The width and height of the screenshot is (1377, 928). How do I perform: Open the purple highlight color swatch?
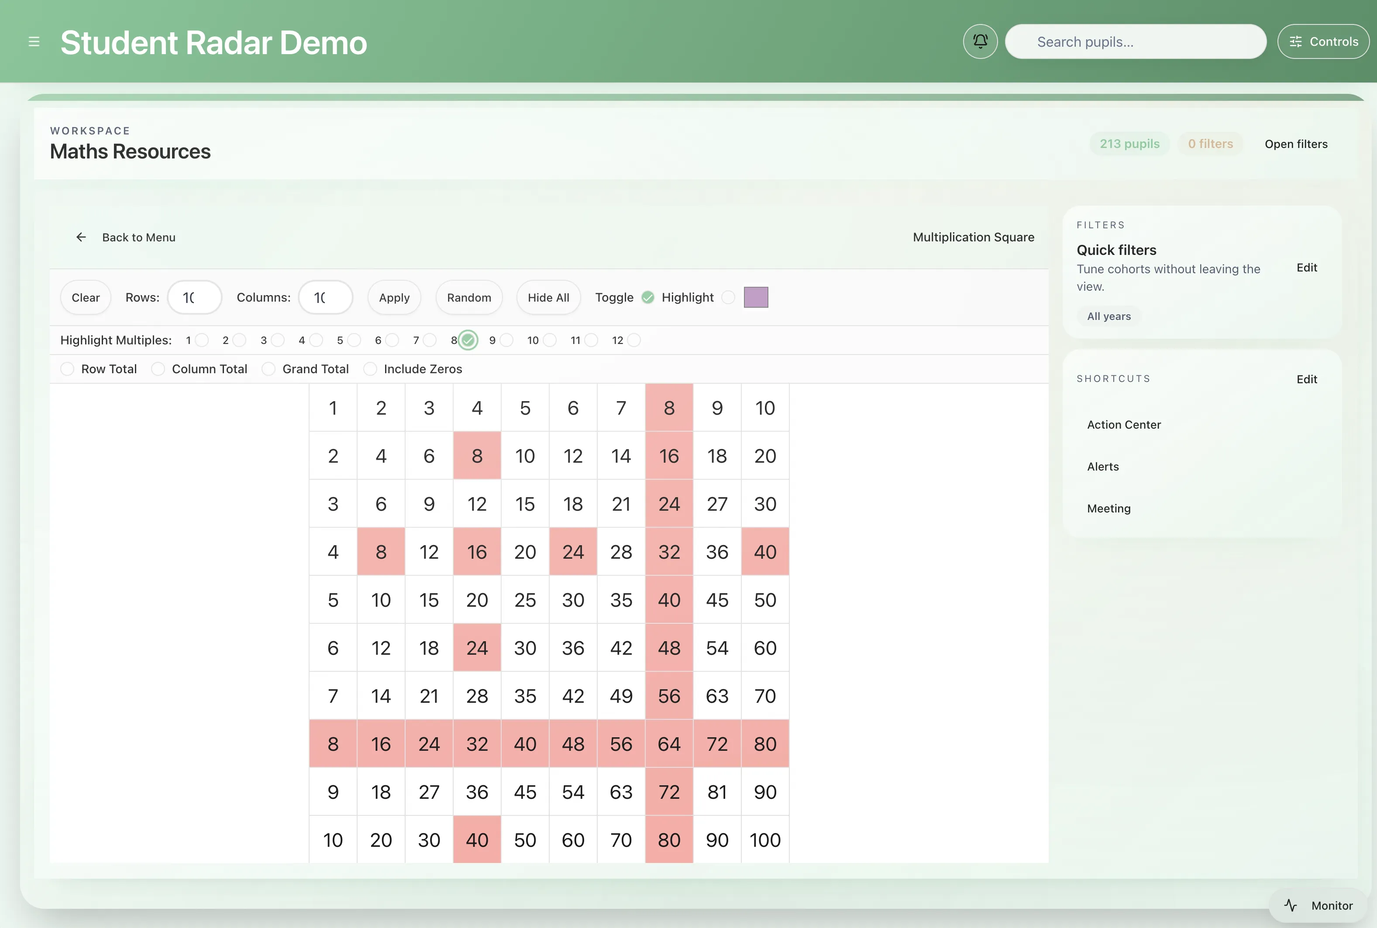755,297
